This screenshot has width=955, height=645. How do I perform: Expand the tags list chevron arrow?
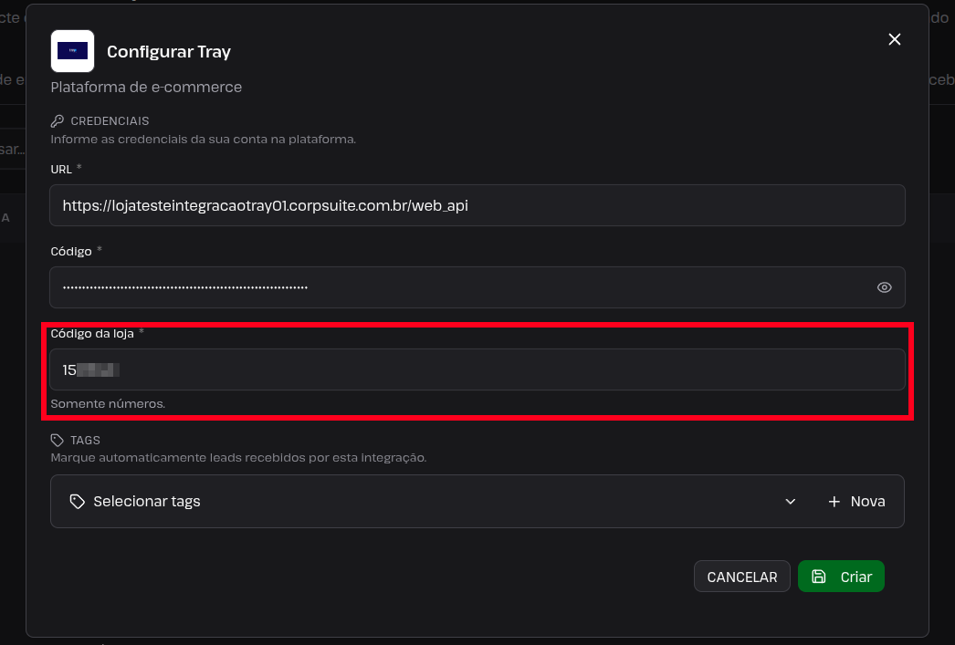(x=791, y=502)
